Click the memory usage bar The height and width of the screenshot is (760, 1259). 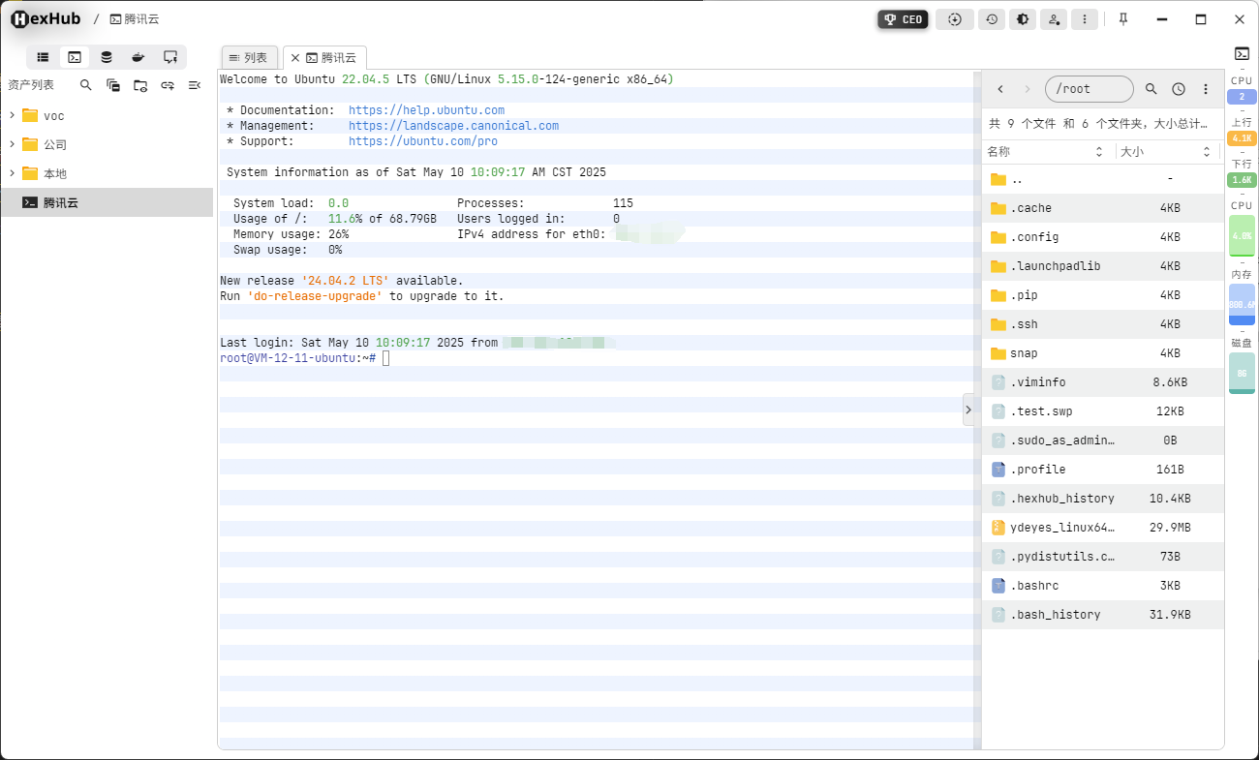[x=1242, y=304]
